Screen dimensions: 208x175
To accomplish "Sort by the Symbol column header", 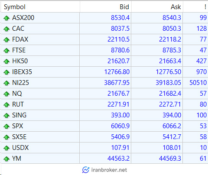I will click(x=40, y=7).
